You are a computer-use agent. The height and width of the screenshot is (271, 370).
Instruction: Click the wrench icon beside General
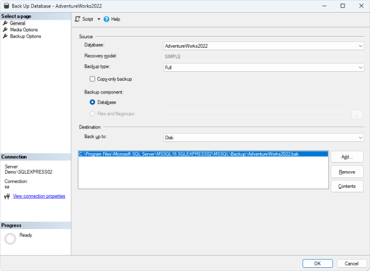(x=5, y=23)
